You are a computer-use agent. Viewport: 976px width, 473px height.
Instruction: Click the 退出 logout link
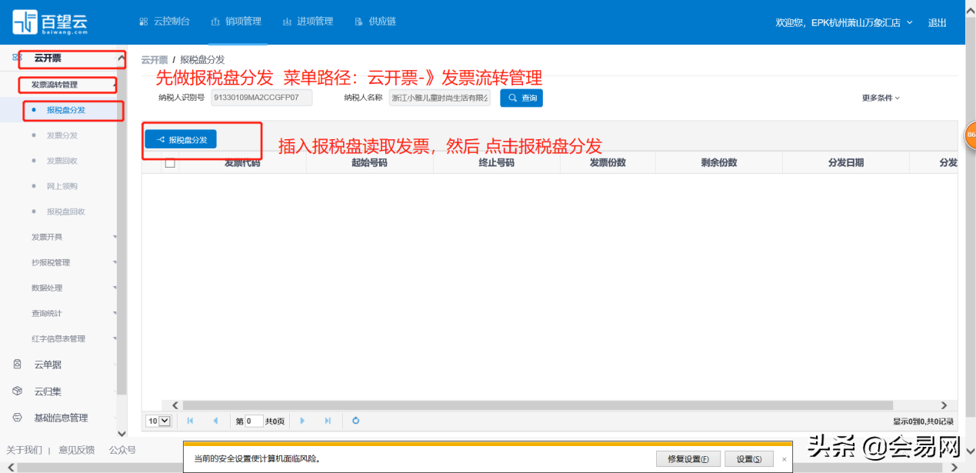coord(938,22)
